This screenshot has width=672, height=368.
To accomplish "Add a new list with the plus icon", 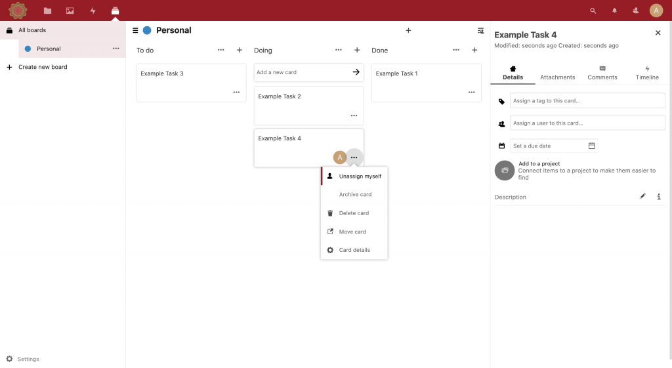I will [x=408, y=30].
